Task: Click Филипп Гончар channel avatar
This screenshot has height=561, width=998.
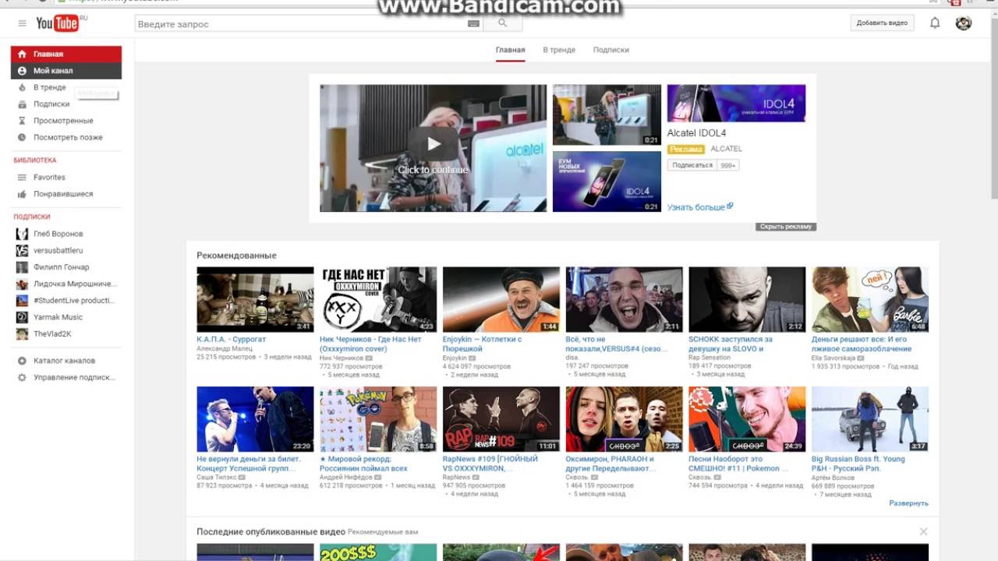Action: tap(22, 267)
